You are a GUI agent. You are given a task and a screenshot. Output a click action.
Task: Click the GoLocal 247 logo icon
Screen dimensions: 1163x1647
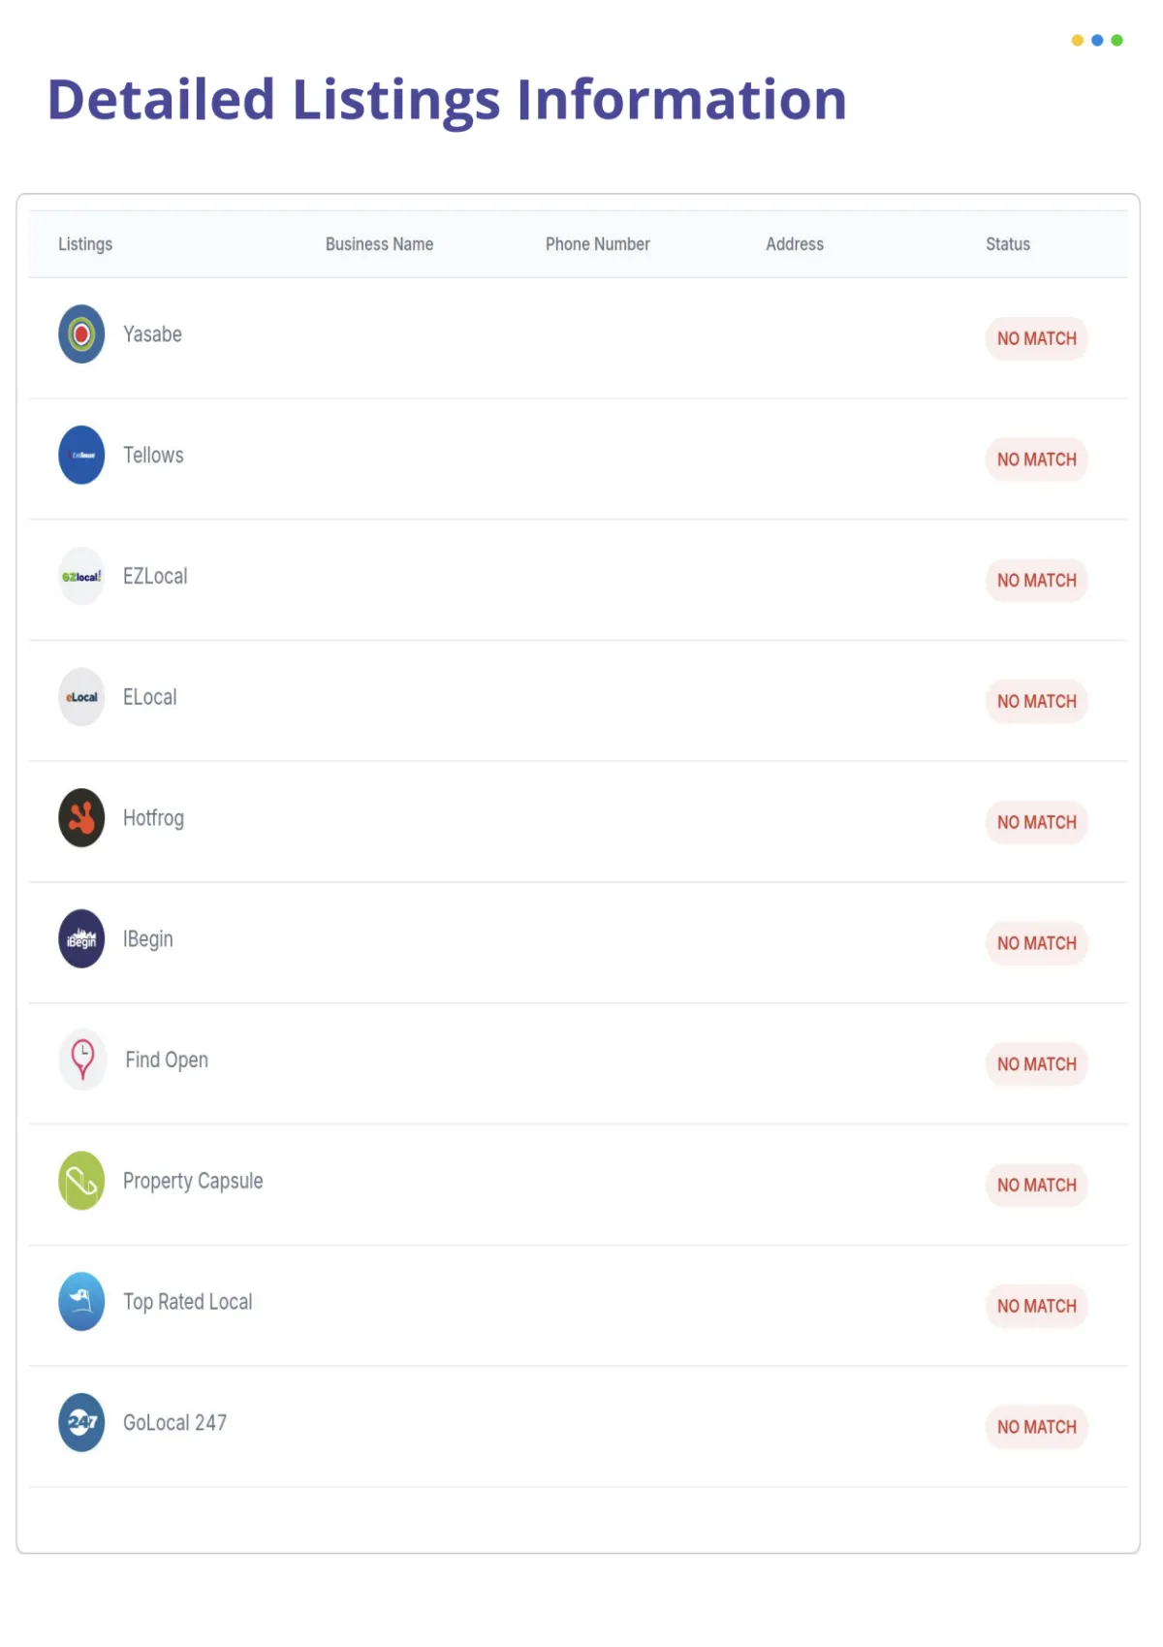click(81, 1422)
